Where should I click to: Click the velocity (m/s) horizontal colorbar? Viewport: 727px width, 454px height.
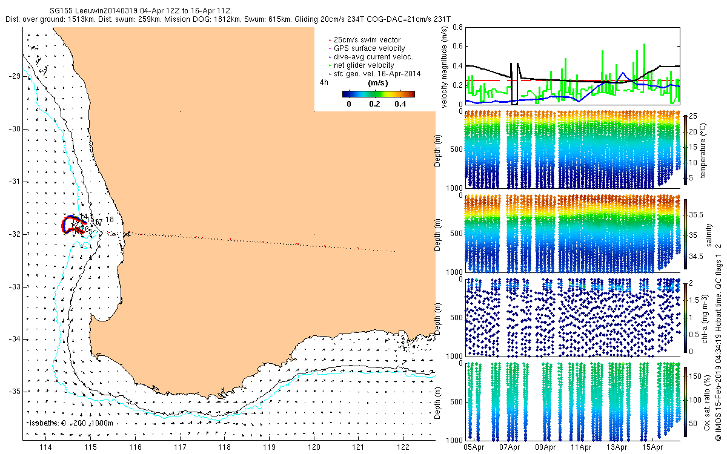pos(378,94)
